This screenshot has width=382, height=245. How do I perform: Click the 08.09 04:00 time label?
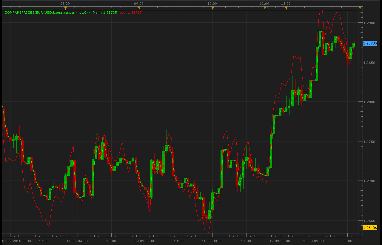coord(77,241)
